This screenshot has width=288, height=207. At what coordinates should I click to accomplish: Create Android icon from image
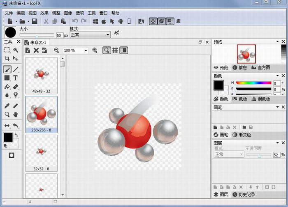pyautogui.click(x=121, y=21)
